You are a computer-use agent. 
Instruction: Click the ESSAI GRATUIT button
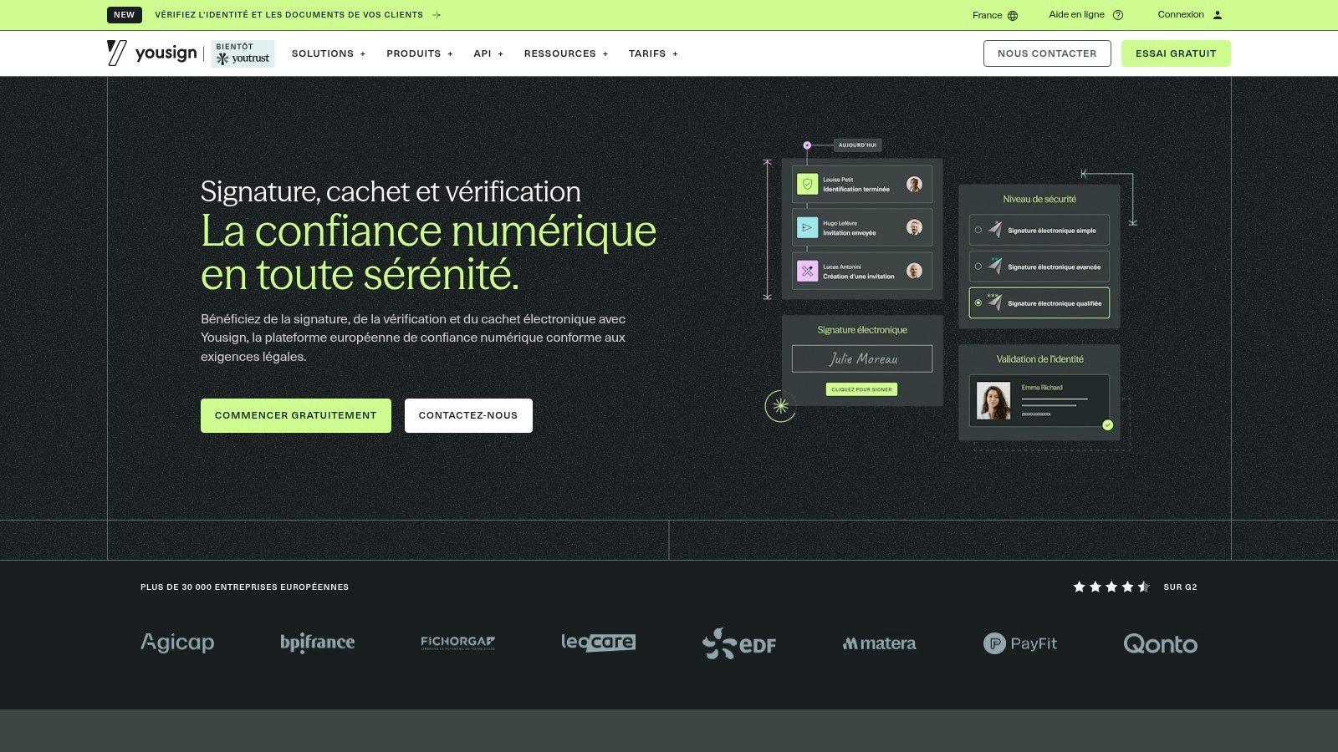pyautogui.click(x=1176, y=53)
